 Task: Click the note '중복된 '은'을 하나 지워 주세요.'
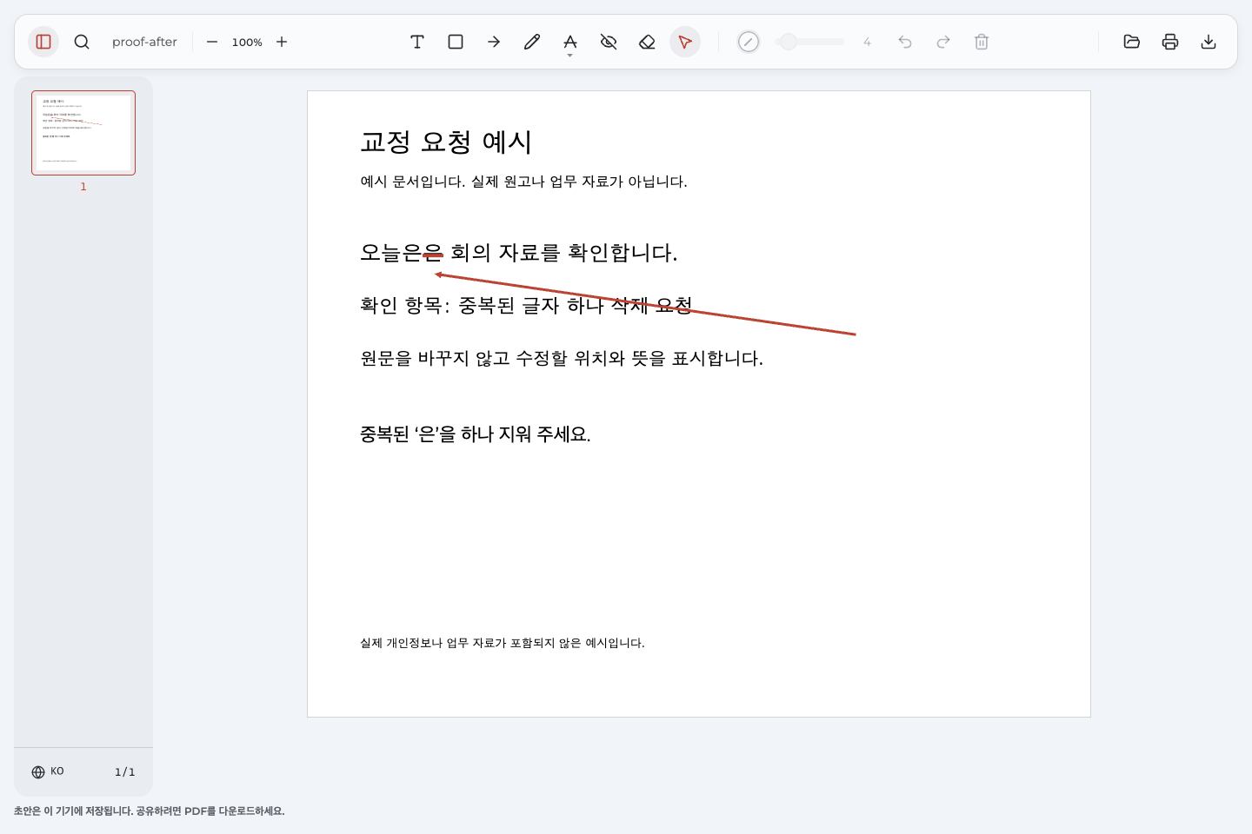click(x=476, y=434)
